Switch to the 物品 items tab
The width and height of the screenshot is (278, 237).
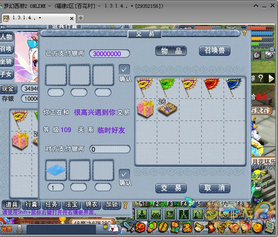click(x=171, y=51)
